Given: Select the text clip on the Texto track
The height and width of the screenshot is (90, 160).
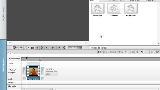Looking at the screenshot, I should tap(33, 63).
